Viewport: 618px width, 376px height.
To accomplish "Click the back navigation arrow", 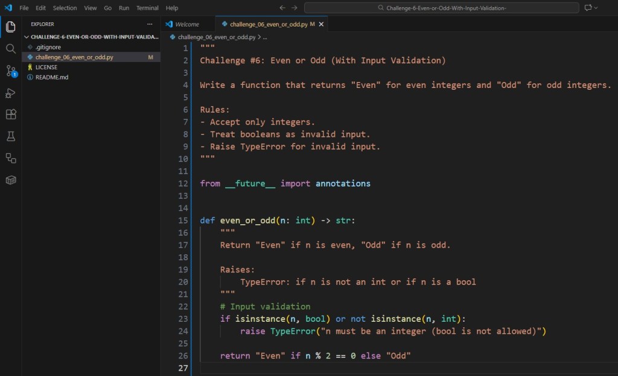I will (282, 8).
